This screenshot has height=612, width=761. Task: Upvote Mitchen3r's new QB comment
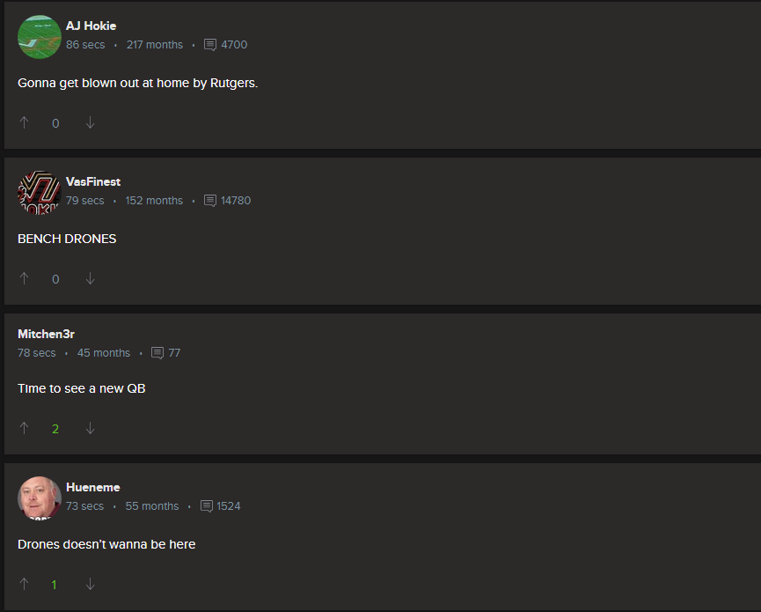(24, 428)
